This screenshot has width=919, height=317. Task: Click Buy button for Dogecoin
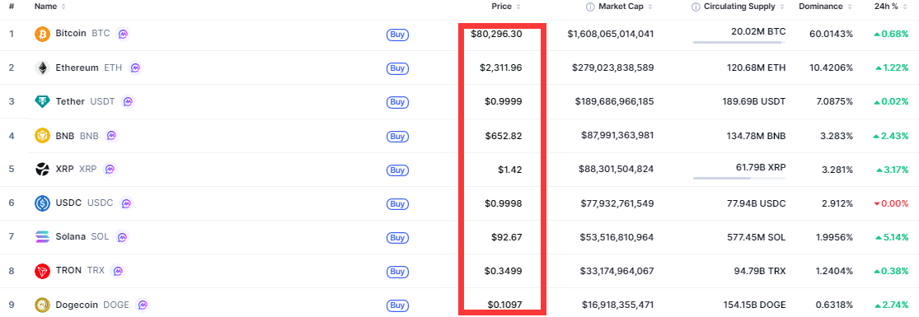(397, 305)
